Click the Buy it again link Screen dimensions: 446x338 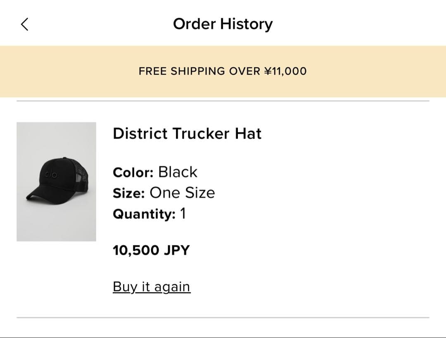152,287
